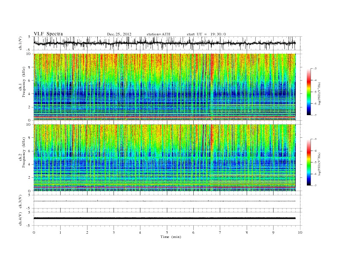Viewport: 338px width, 261px height.
Task: Click the ch.2 colorbar 'log(PSD)(V²/Hz)' label
Action: [320, 164]
